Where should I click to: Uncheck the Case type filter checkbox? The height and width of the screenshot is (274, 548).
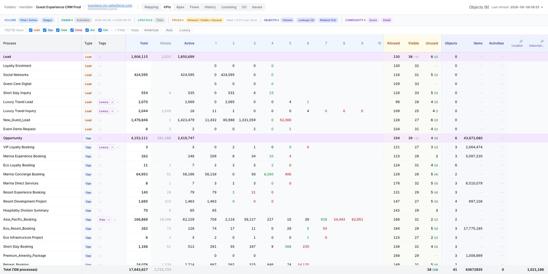click(x=58, y=30)
